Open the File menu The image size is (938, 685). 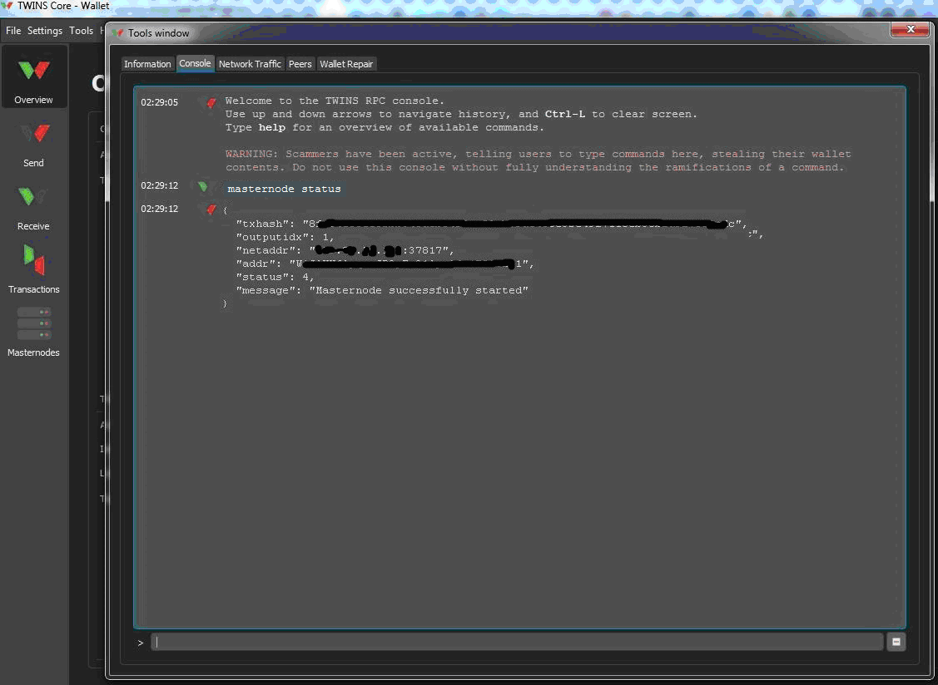(x=13, y=31)
